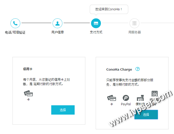Screen dimensions: 174x134
Task: Click the ConoHa Charge heading
Action: pos(119,69)
